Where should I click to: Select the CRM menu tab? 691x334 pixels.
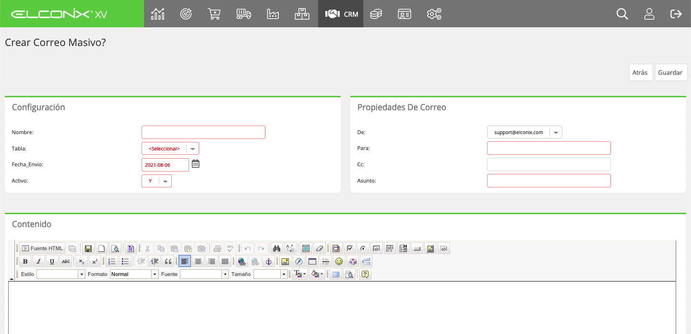[341, 14]
